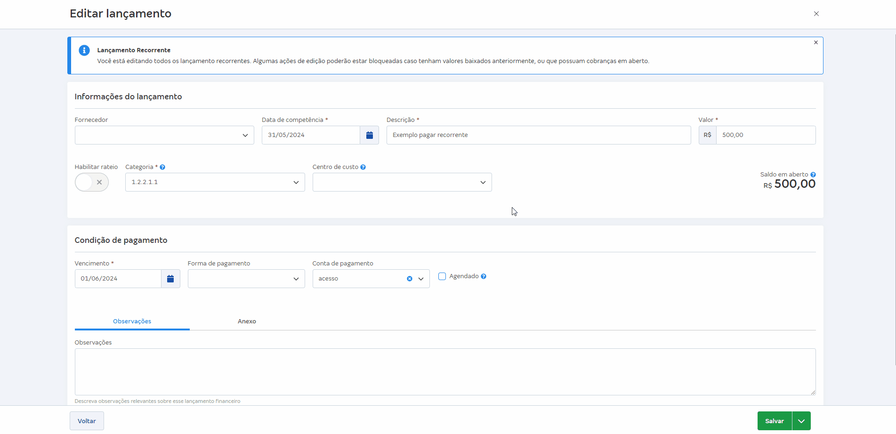Click the Saldo em aberto help icon
This screenshot has height=434, width=896.
pos(813,175)
